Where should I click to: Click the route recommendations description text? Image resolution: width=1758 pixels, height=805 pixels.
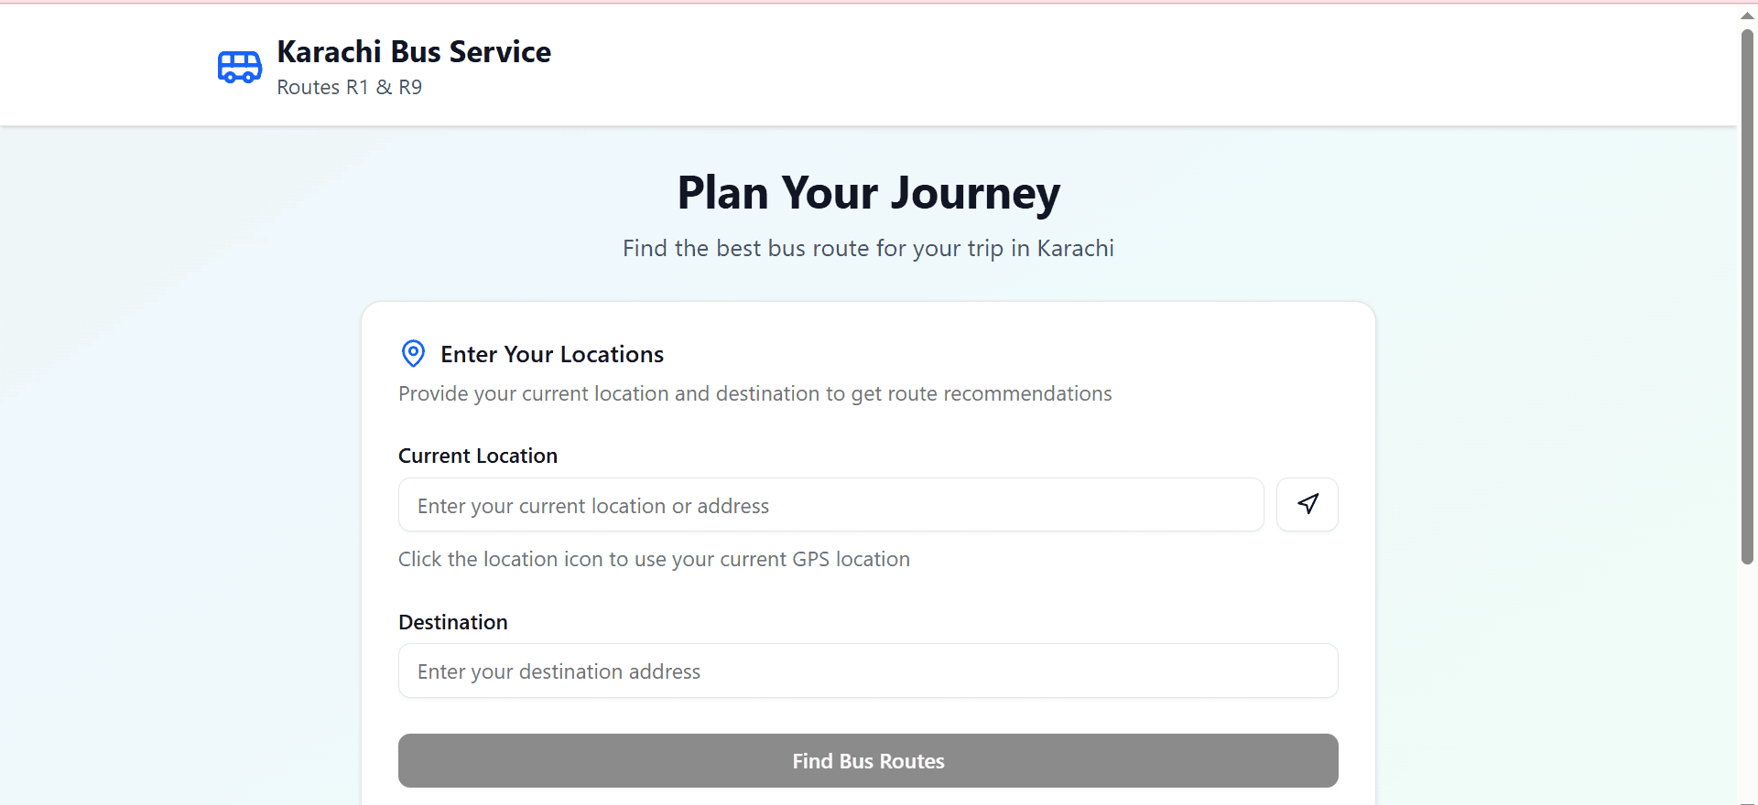(754, 394)
